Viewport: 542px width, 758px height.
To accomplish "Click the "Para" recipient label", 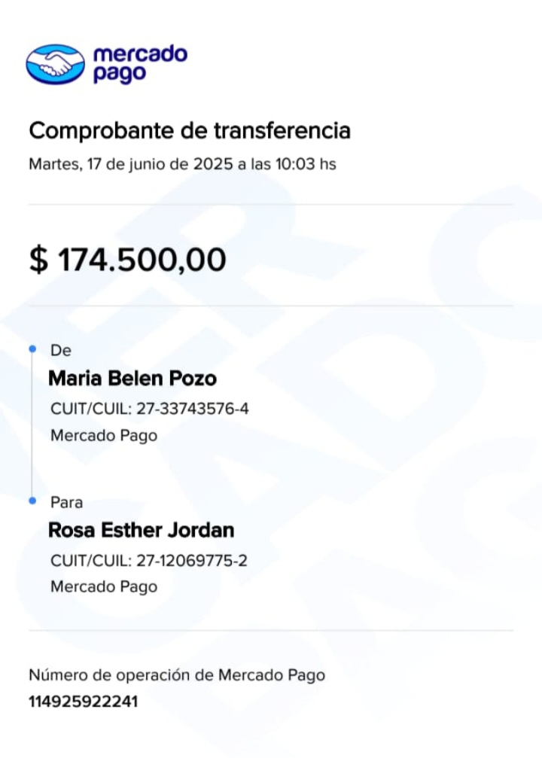I will (x=66, y=502).
